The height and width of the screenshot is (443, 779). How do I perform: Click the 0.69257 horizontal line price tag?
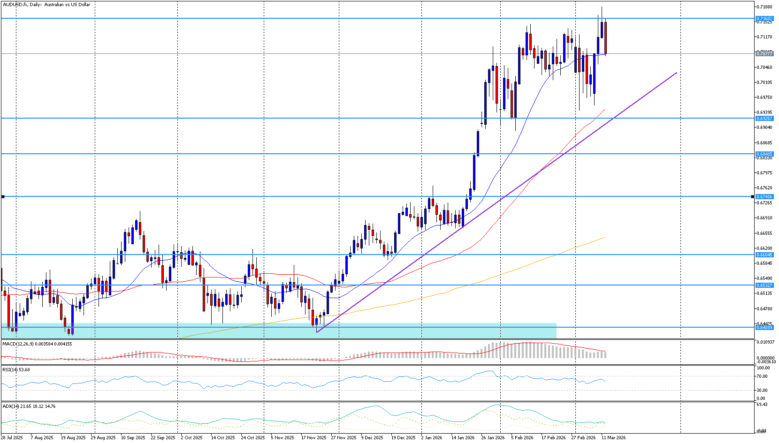click(x=764, y=119)
